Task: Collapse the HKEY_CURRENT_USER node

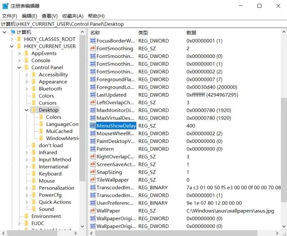Action: 12,46
